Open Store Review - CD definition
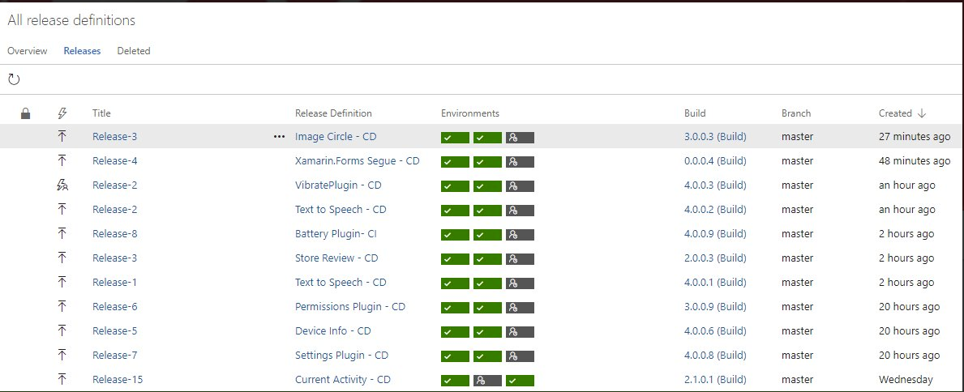964x392 pixels. tap(336, 258)
